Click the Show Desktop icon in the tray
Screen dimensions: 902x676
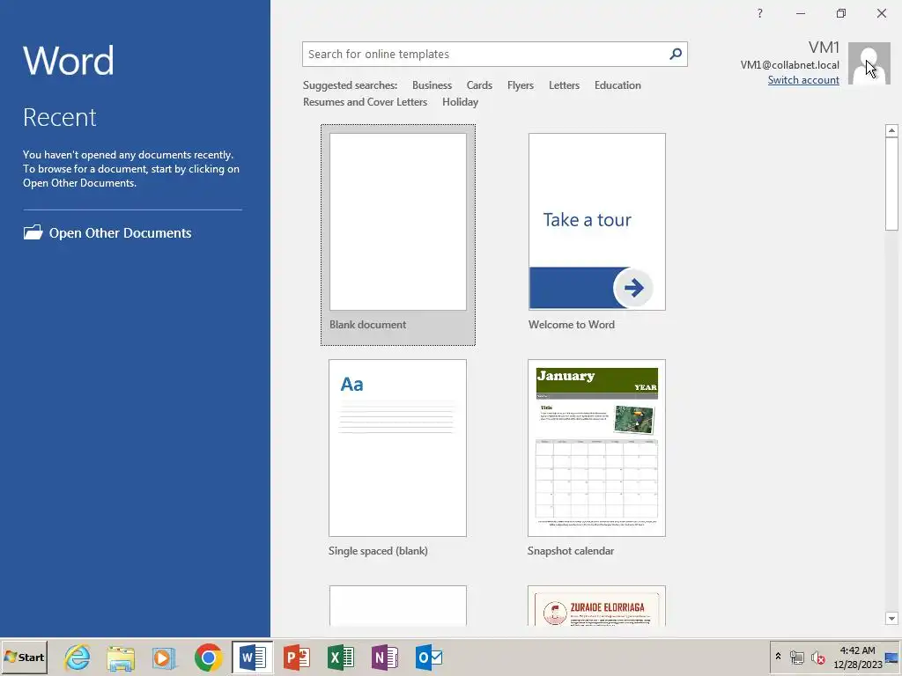pyautogui.click(x=891, y=658)
